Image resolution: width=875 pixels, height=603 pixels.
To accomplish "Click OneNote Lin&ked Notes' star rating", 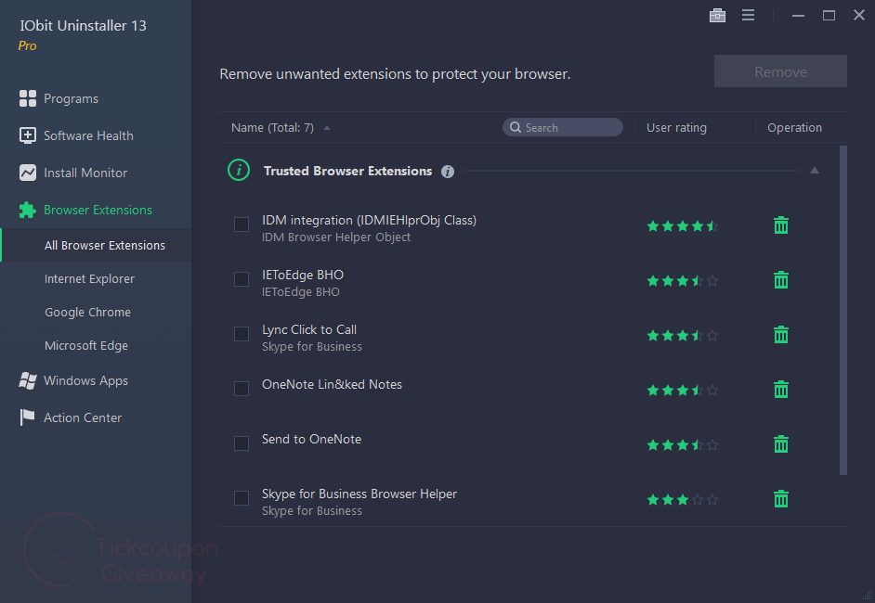I will [x=682, y=390].
